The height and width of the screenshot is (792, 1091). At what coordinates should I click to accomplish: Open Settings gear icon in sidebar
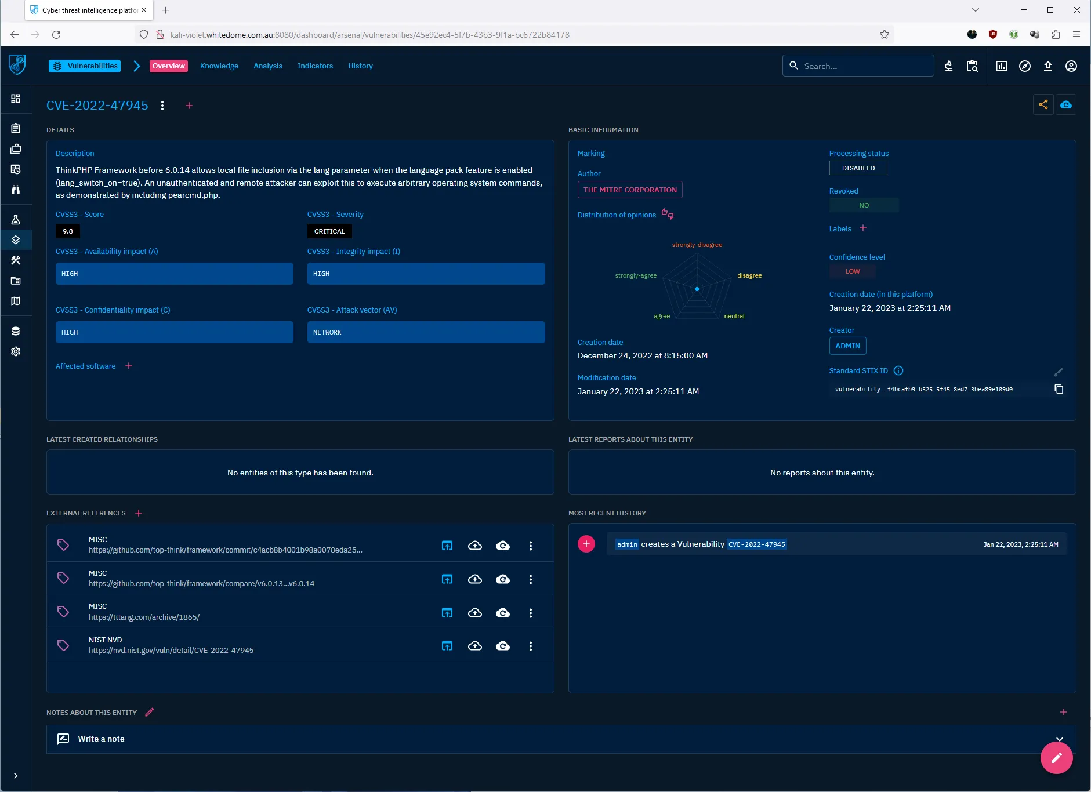[16, 351]
